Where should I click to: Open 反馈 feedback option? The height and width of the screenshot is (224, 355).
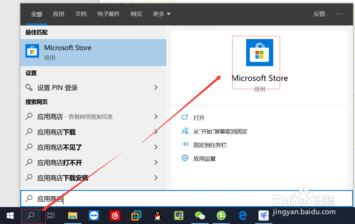click(x=319, y=14)
